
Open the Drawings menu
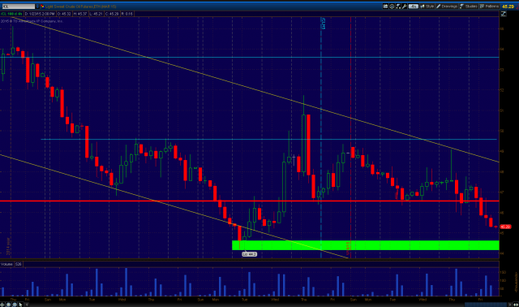pyautogui.click(x=447, y=6)
